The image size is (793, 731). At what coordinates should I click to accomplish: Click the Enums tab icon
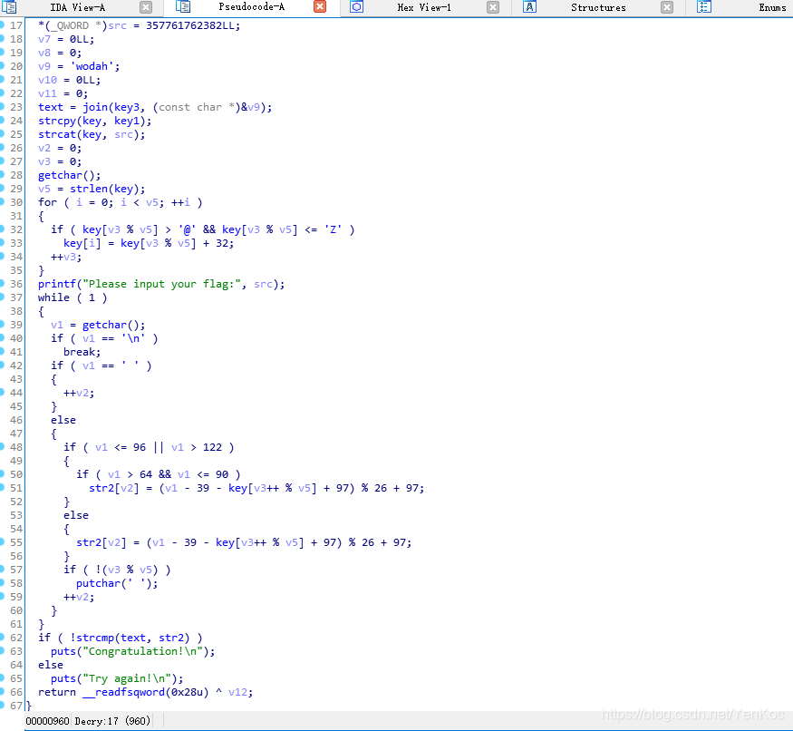pos(704,7)
